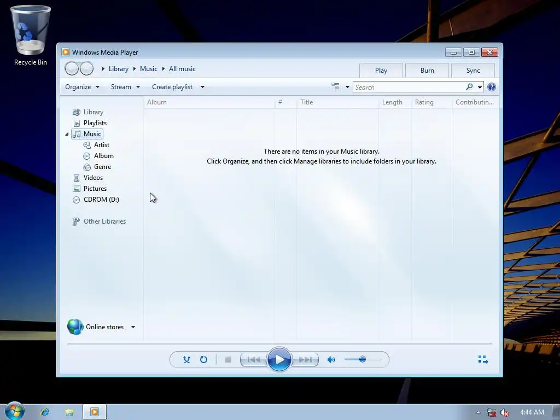Launch Internet Explorer from the taskbar
This screenshot has width=560, height=420.
point(45,412)
